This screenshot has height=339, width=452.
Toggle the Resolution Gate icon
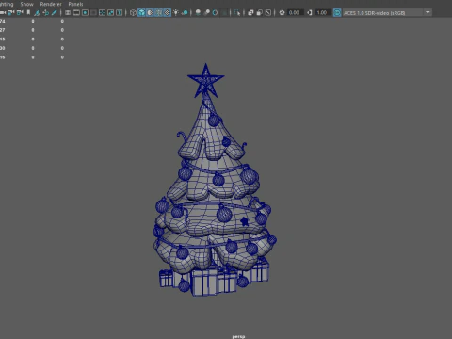[85, 12]
